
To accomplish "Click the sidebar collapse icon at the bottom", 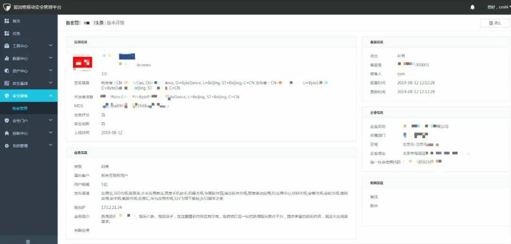I will (x=28, y=241).
